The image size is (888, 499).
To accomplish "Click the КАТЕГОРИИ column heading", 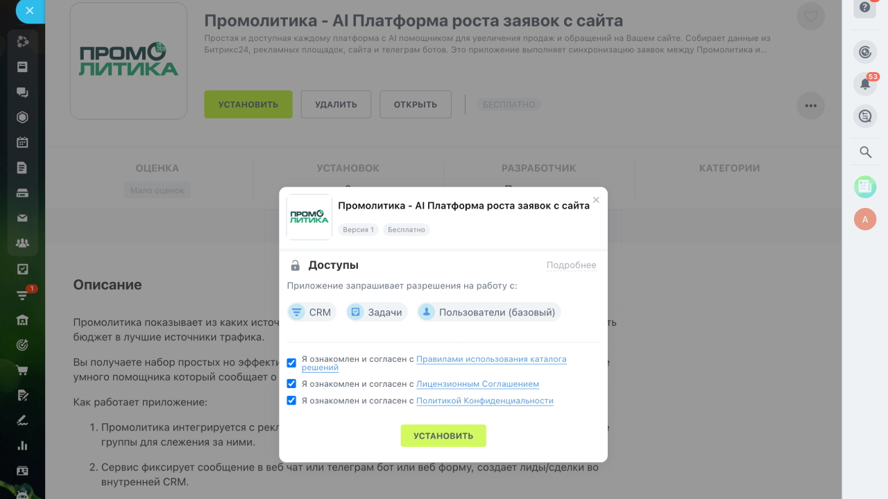I will [x=729, y=168].
